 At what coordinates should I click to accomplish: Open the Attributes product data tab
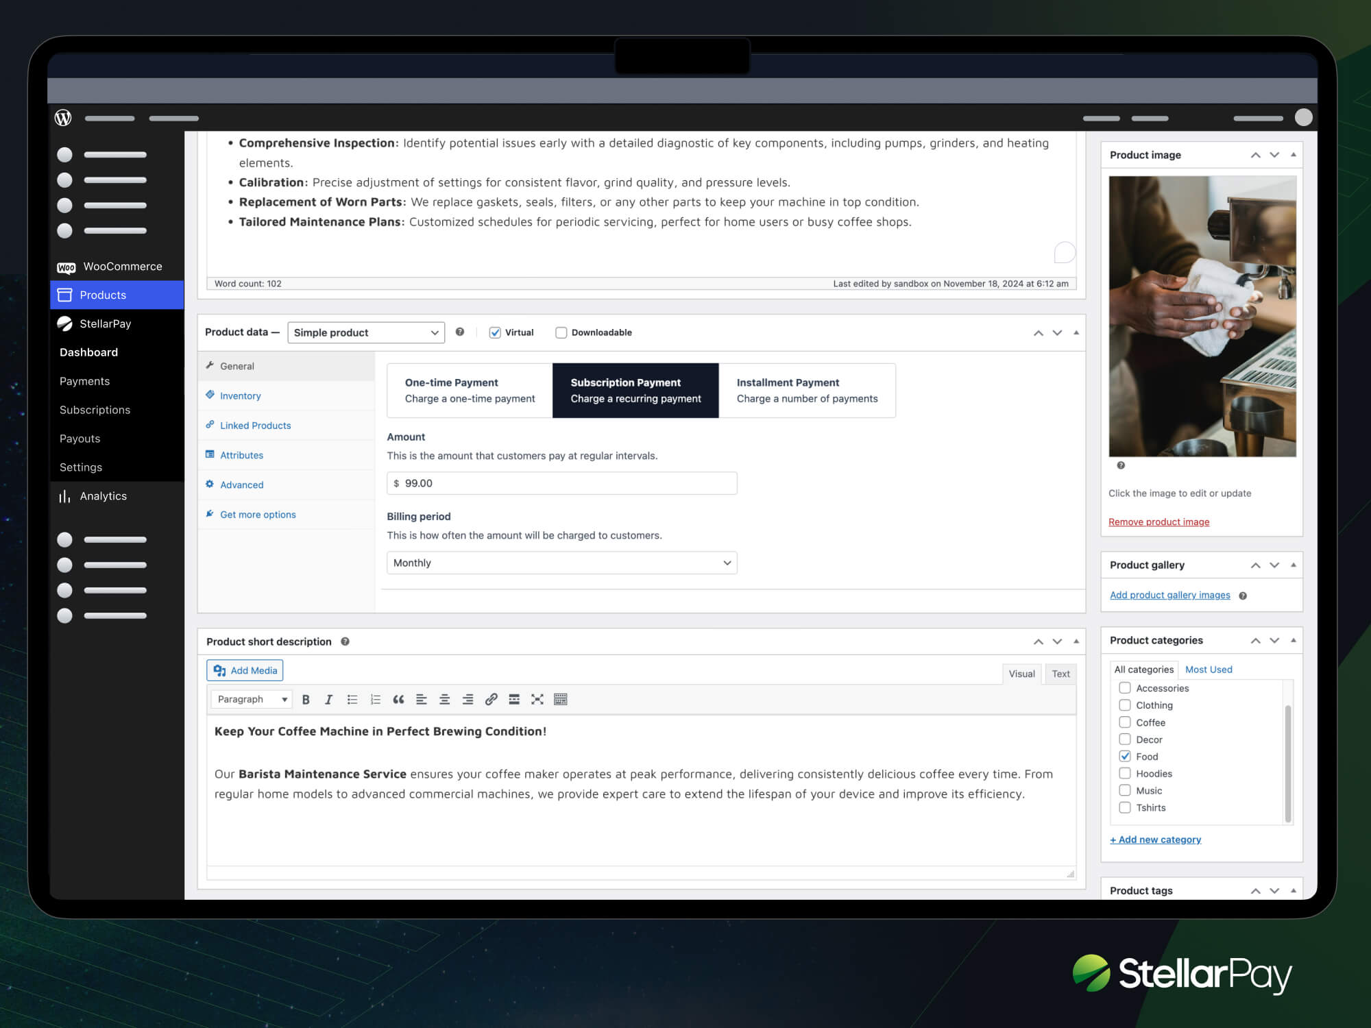click(287, 455)
